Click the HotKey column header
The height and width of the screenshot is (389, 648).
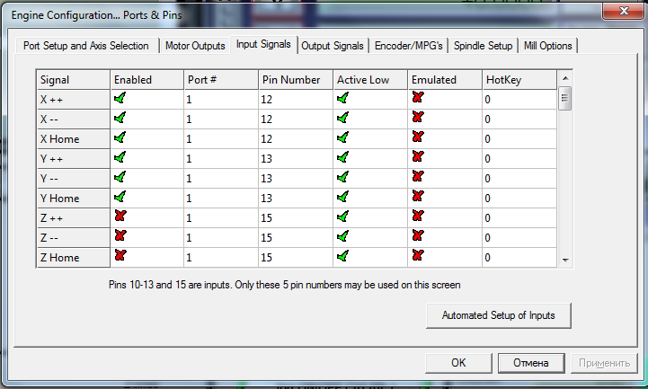(519, 80)
